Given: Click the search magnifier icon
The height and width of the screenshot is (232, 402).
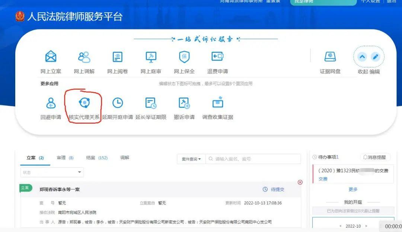Looking at the screenshot, I should 210,159.
